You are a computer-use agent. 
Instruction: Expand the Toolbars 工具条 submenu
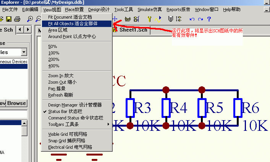[77, 124]
